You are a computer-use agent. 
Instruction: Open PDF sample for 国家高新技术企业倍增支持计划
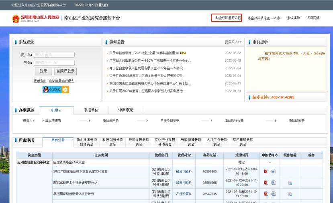[x=265, y=183]
